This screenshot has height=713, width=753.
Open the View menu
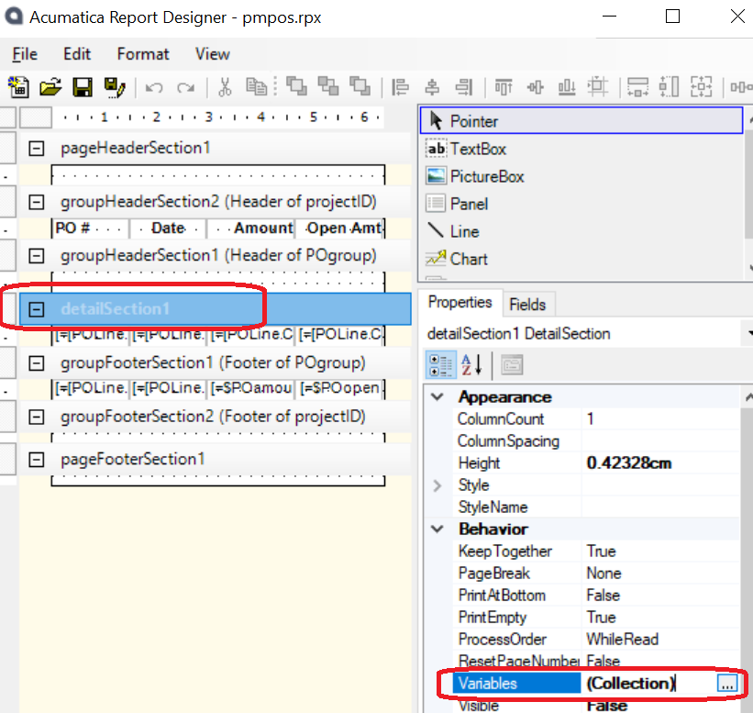(x=212, y=54)
